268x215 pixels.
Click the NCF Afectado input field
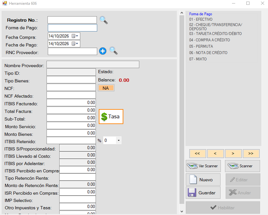coord(71,95)
